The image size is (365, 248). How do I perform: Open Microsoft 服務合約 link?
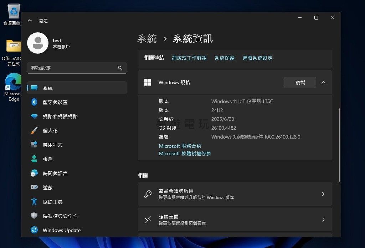coord(180,146)
